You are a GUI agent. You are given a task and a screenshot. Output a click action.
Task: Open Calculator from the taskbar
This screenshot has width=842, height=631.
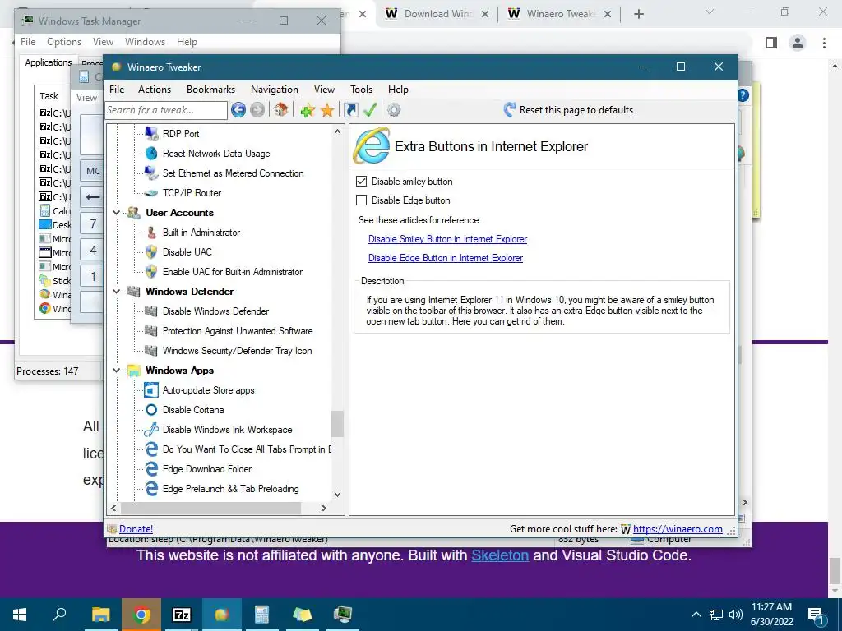click(x=261, y=615)
